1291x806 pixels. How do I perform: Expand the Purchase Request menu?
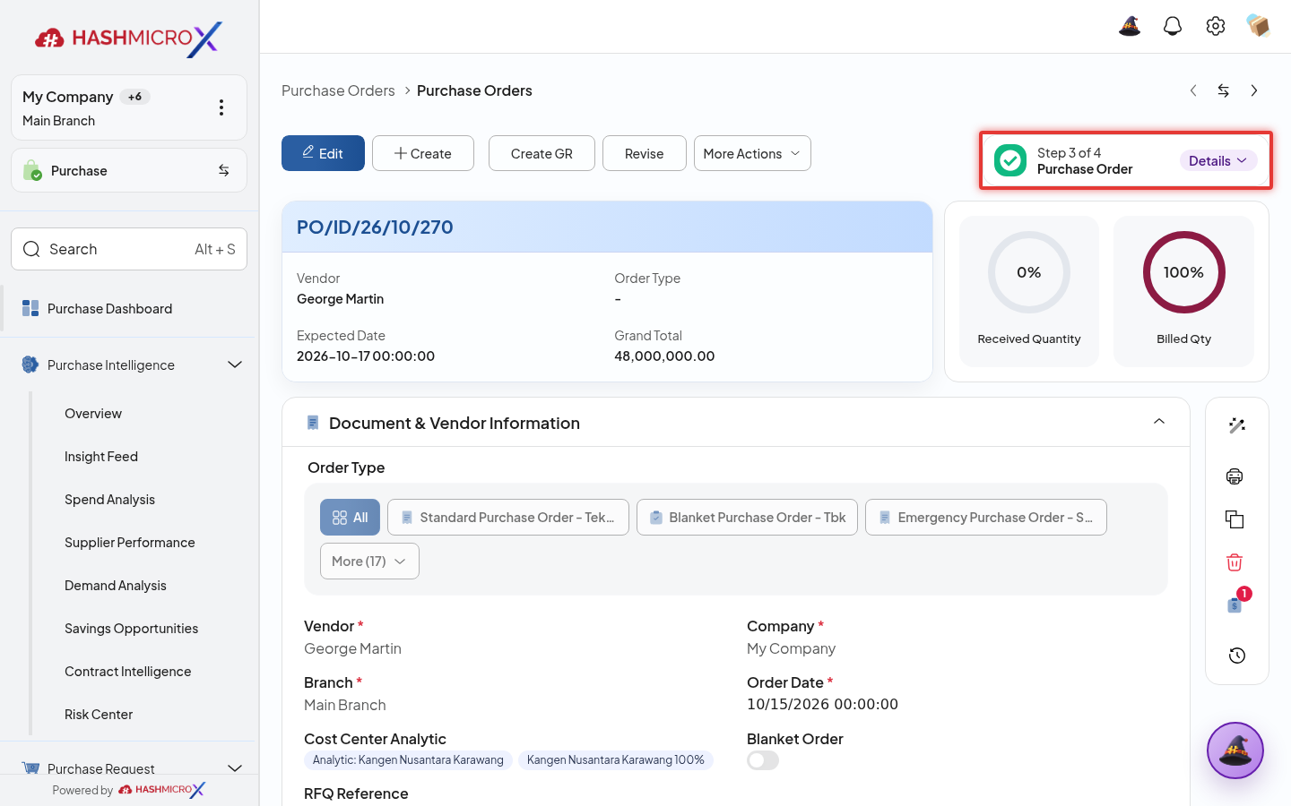point(235,768)
